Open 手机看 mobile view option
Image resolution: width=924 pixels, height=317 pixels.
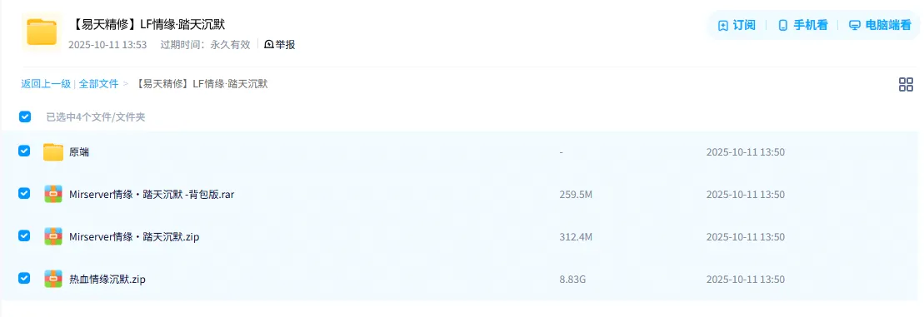[x=803, y=25]
